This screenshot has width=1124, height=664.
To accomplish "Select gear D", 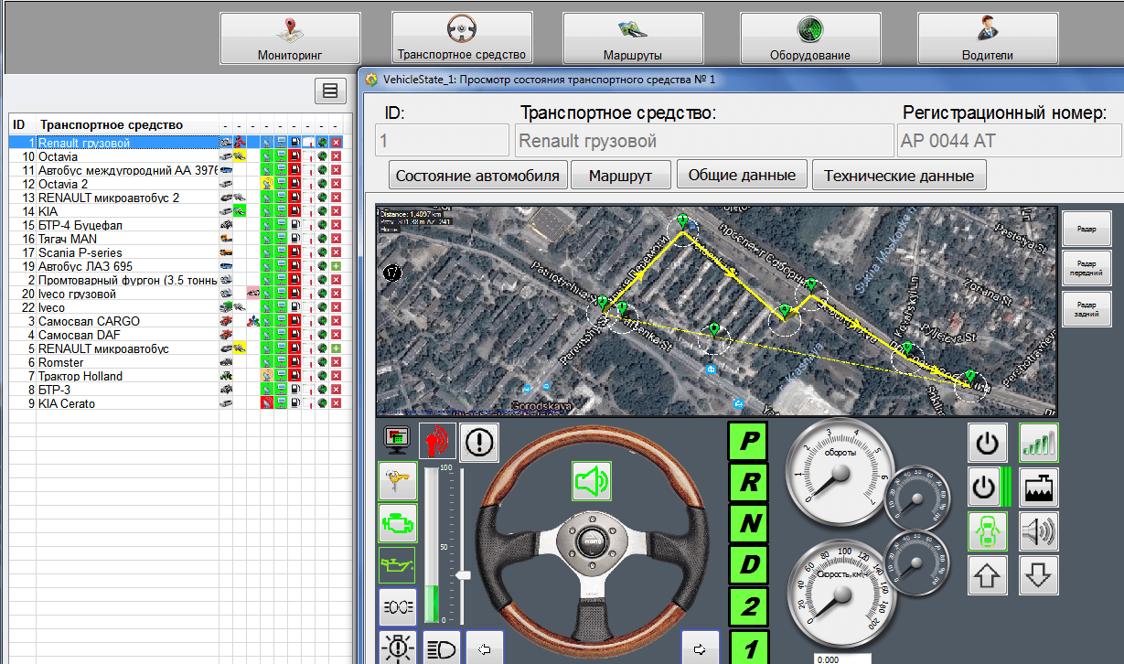I will click(x=749, y=565).
